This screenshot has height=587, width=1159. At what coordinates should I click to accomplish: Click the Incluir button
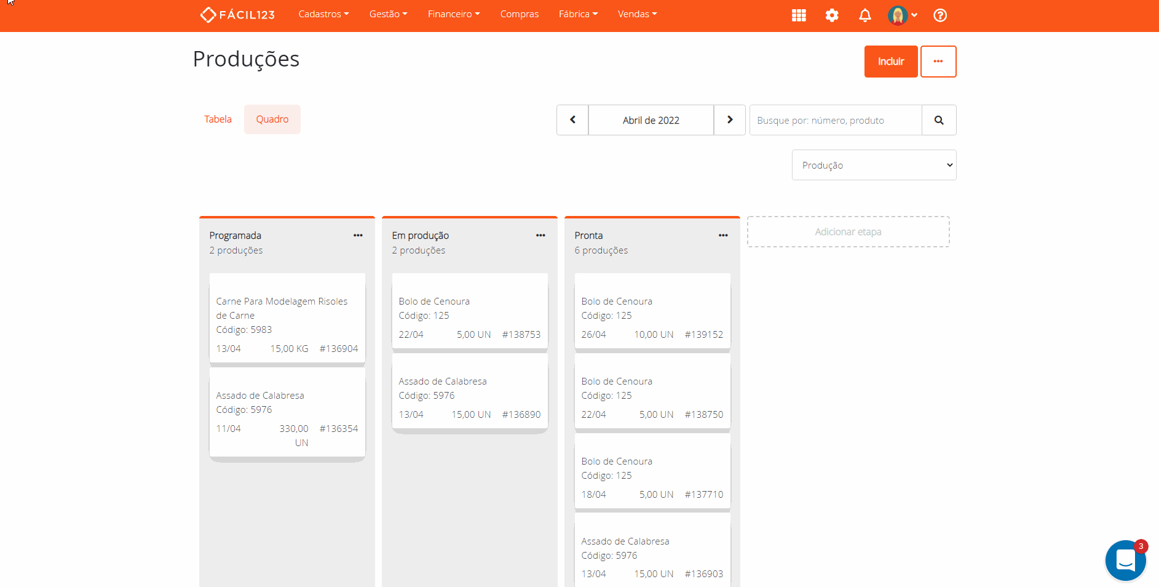[890, 62]
